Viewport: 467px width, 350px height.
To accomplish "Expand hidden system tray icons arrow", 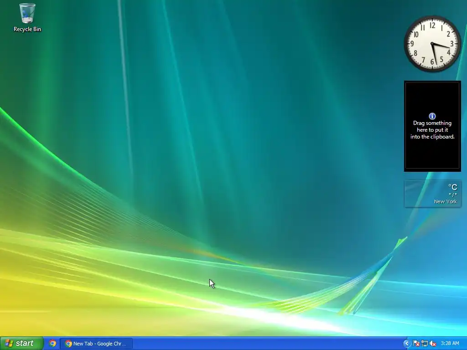I will coord(406,344).
